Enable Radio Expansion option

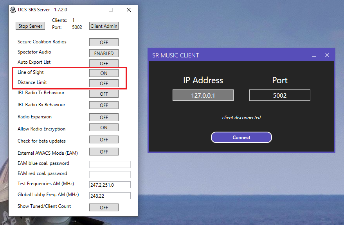[104, 117]
